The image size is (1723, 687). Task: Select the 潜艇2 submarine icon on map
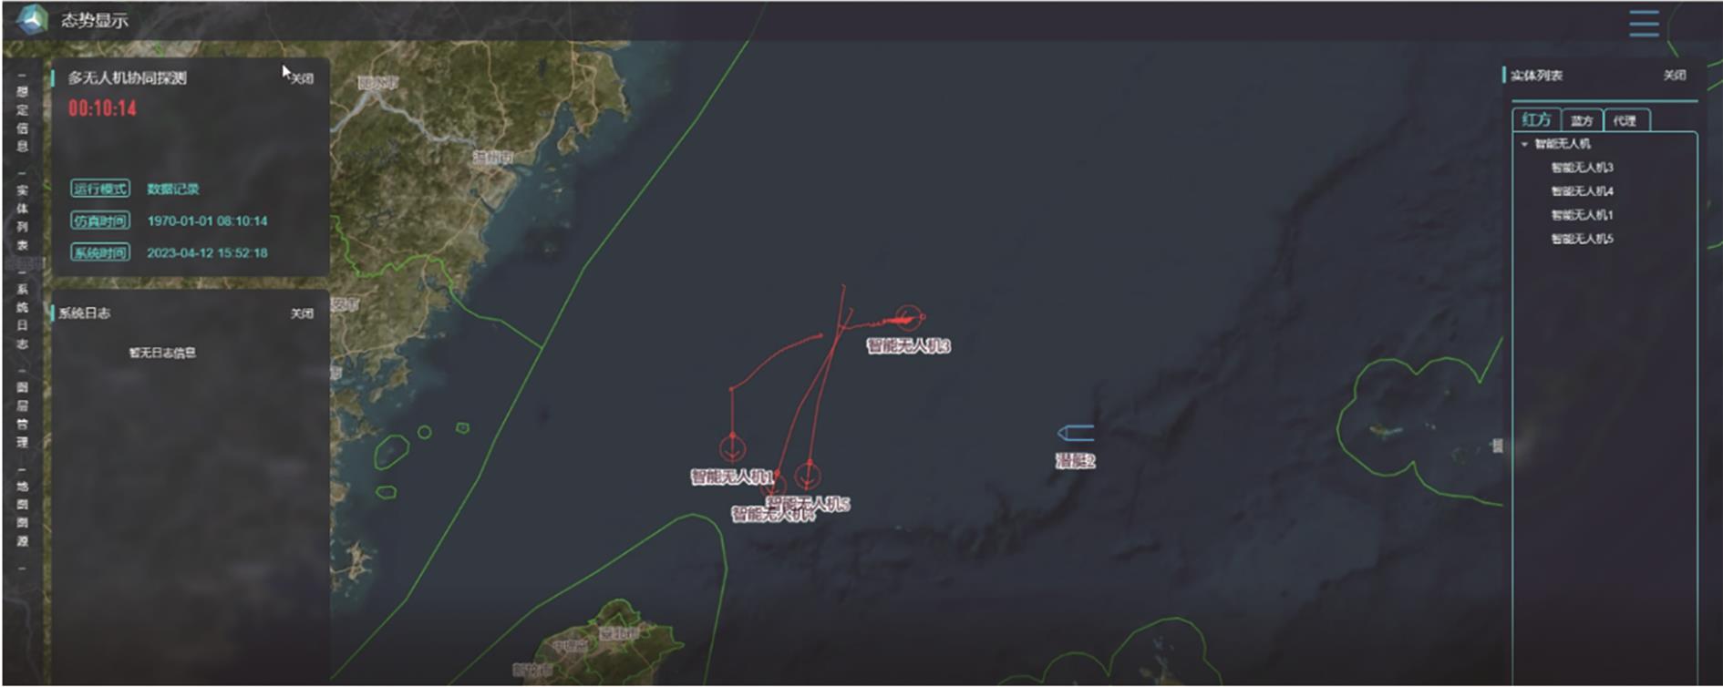1076,433
